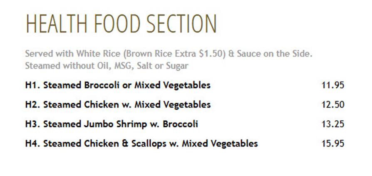Click the Health Food Section heading
Screen dimensions: 372x176
(121, 24)
